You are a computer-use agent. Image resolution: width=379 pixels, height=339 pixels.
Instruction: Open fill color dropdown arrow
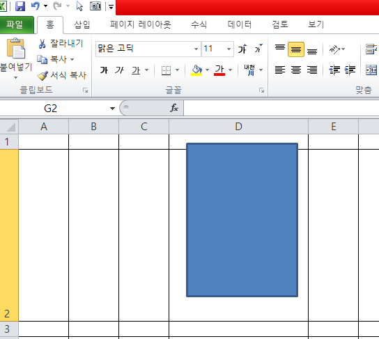[207, 70]
